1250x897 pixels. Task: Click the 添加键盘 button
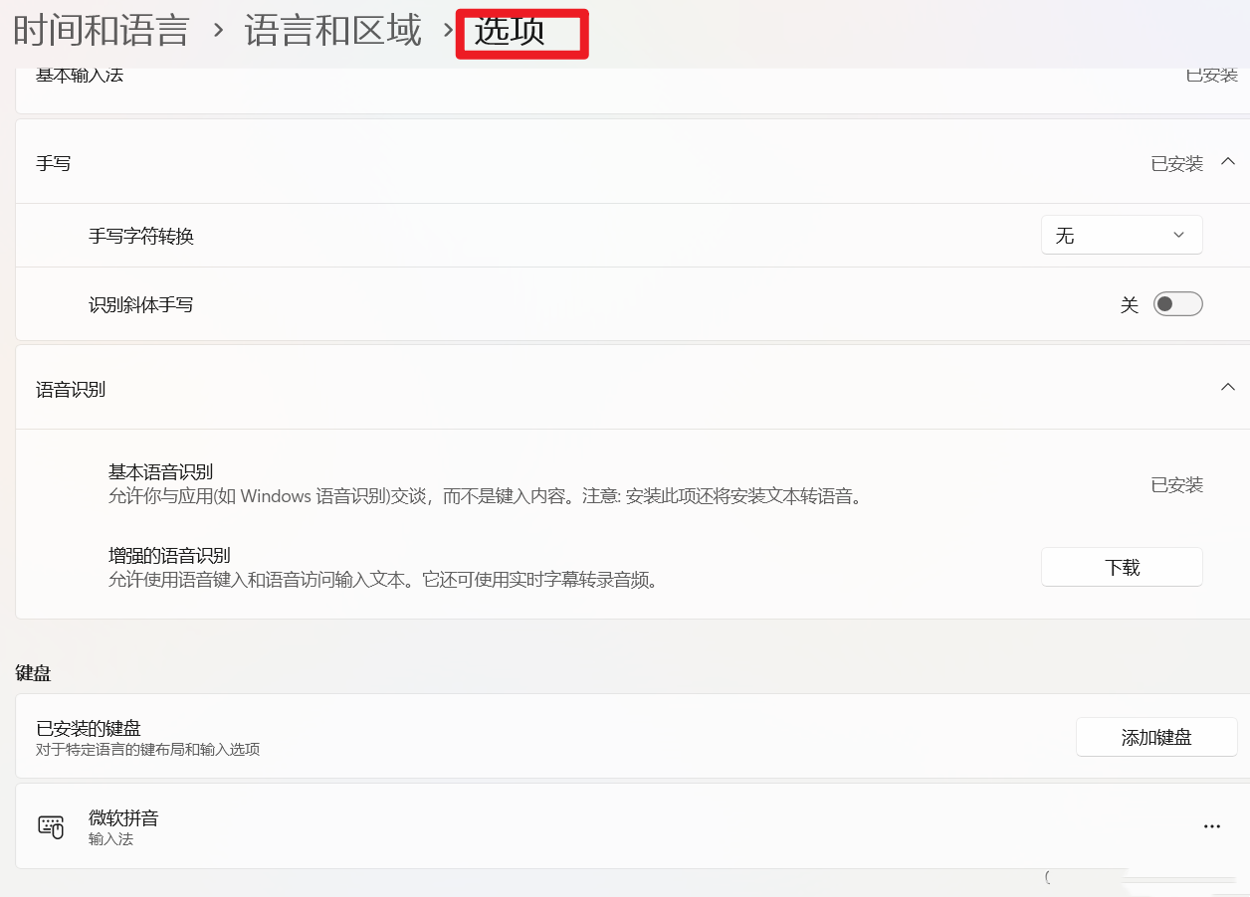[x=1156, y=737]
